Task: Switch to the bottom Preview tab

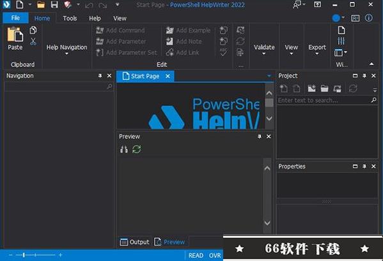Action: tap(170, 242)
